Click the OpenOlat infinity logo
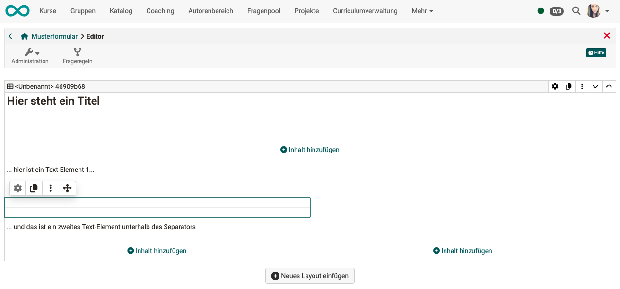 pos(17,10)
